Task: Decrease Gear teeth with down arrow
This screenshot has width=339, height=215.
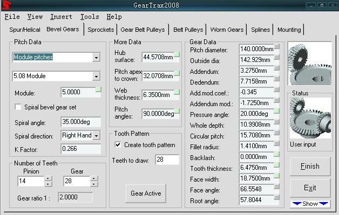Action: [x=93, y=184]
